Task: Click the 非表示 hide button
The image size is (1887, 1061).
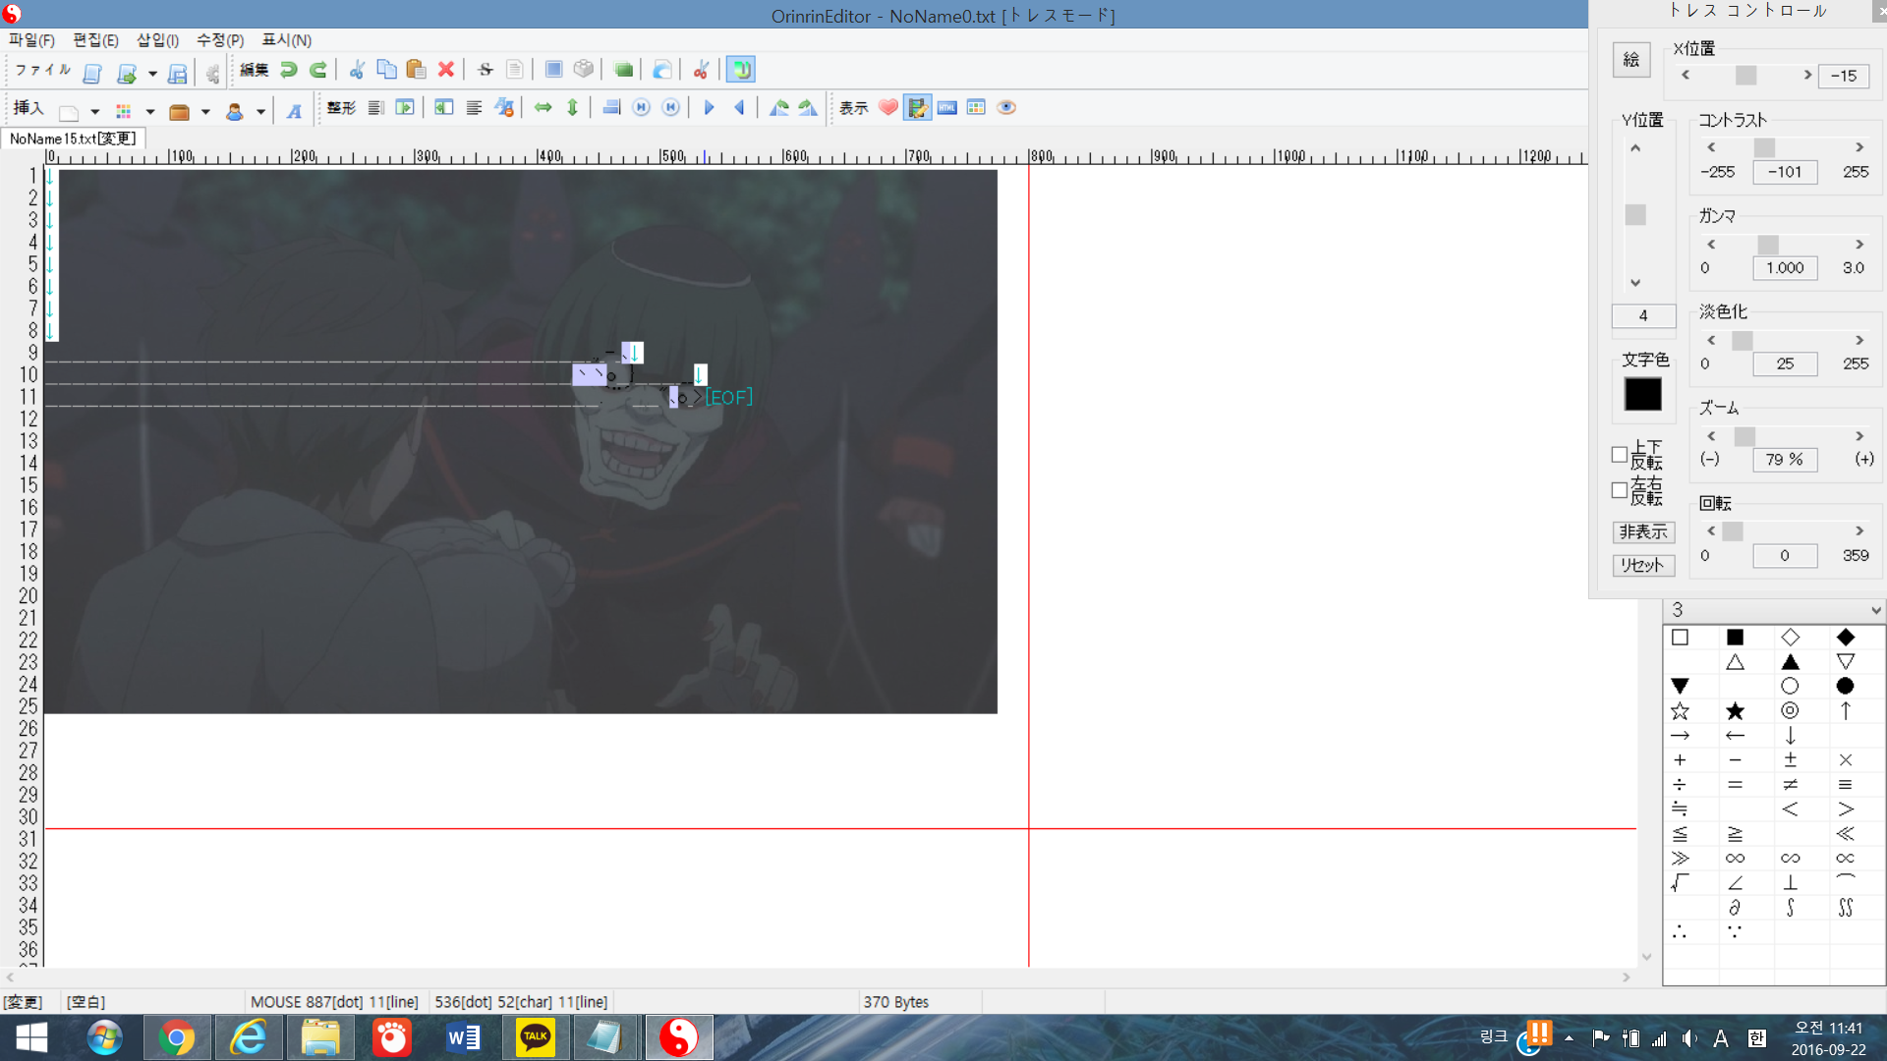Action: click(1643, 532)
